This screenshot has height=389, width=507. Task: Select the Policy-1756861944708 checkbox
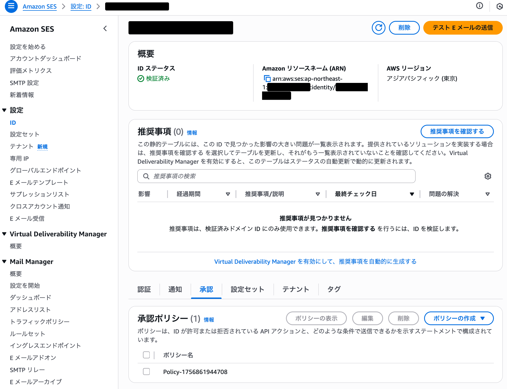click(146, 372)
